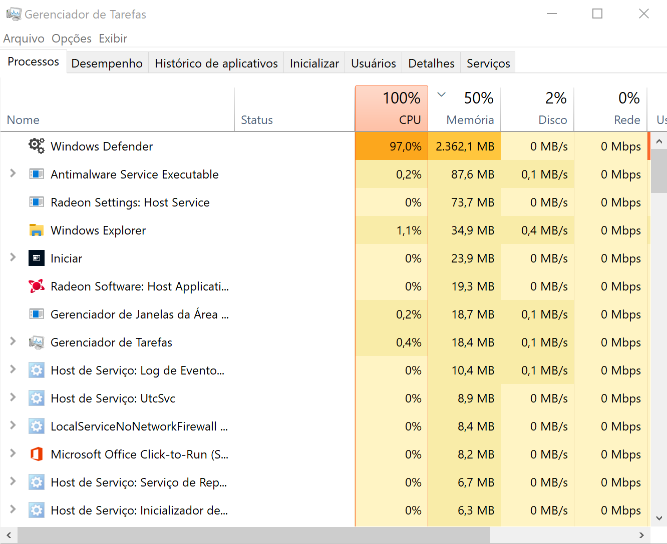Click the vertical scrollbar up arrow
667x544 pixels.
coord(659,141)
